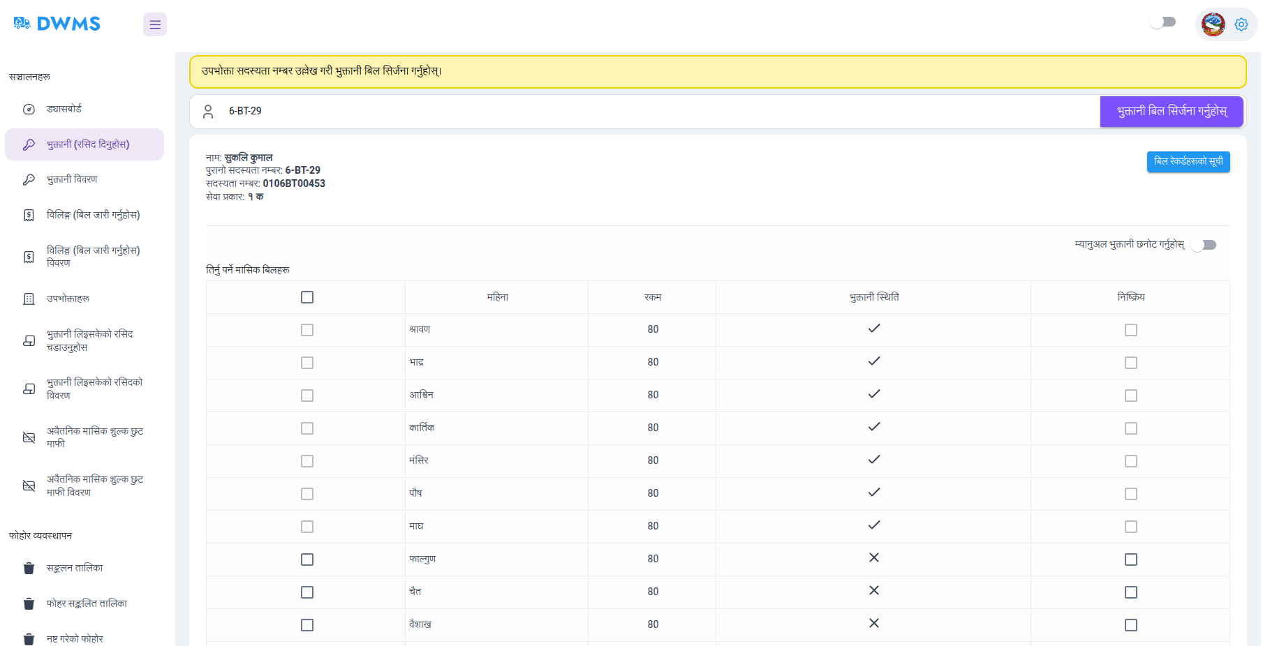Click the person icon in the member field

208,111
